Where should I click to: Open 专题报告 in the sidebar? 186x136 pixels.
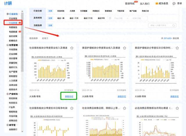click(x=13, y=27)
